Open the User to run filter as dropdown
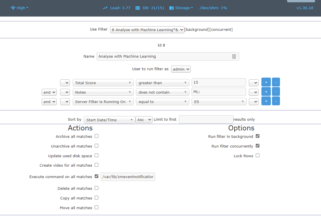Screen dimensions: 321x216 click(181, 69)
